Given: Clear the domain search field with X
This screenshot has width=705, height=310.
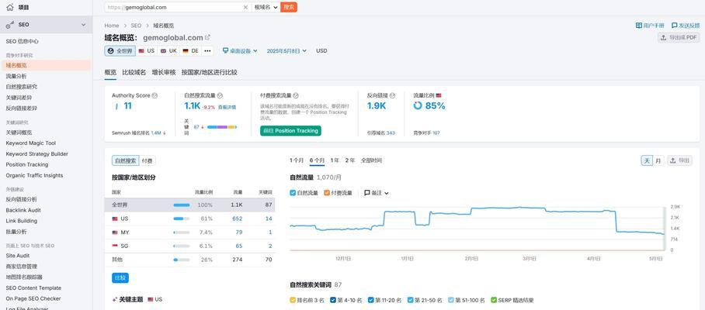Looking at the screenshot, I should click(x=245, y=7).
